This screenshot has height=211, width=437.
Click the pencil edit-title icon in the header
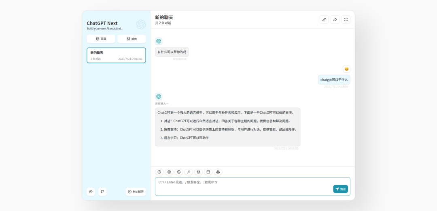click(x=324, y=19)
